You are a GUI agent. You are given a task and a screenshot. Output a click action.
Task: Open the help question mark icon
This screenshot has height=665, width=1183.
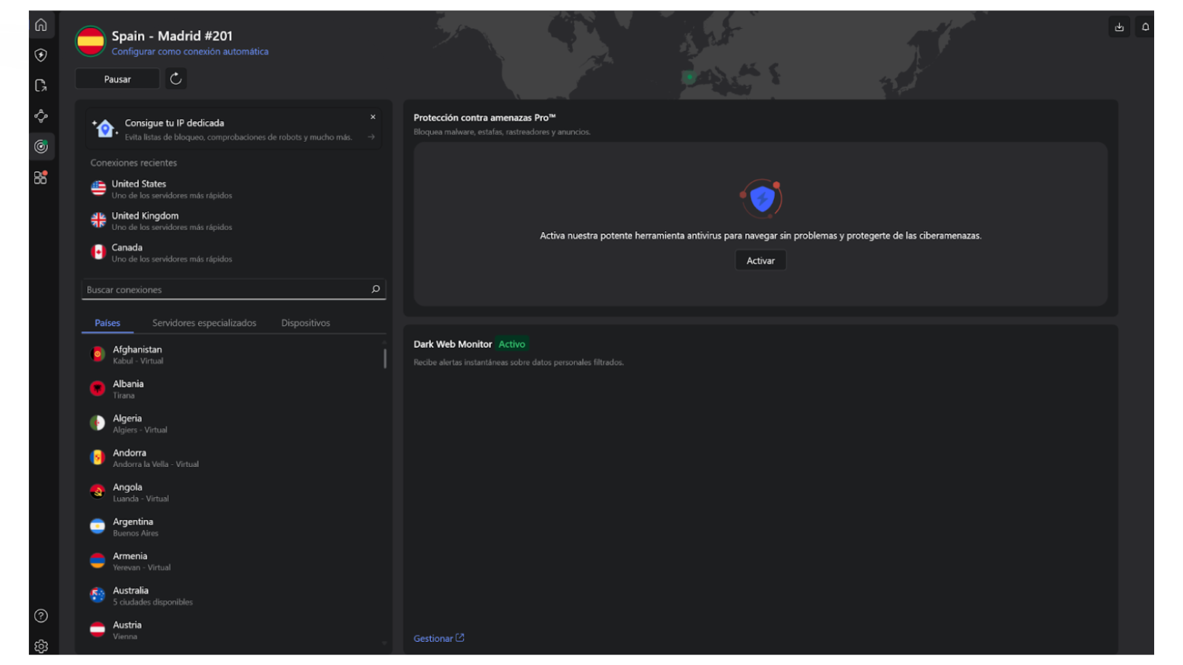(x=41, y=615)
